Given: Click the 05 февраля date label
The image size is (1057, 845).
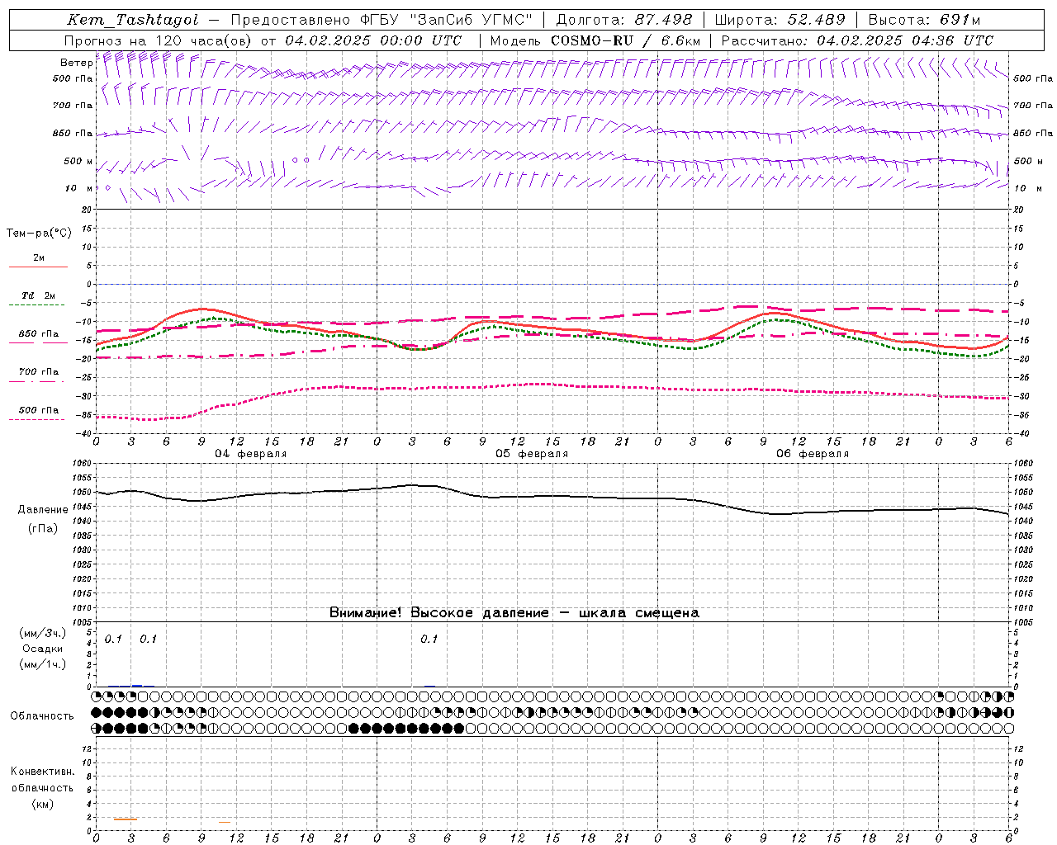Looking at the screenshot, I should (x=532, y=454).
